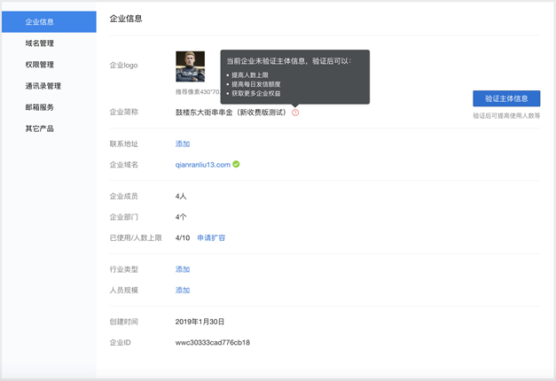
Task: Click the green verified checkmark next to domain
Action: coord(236,164)
